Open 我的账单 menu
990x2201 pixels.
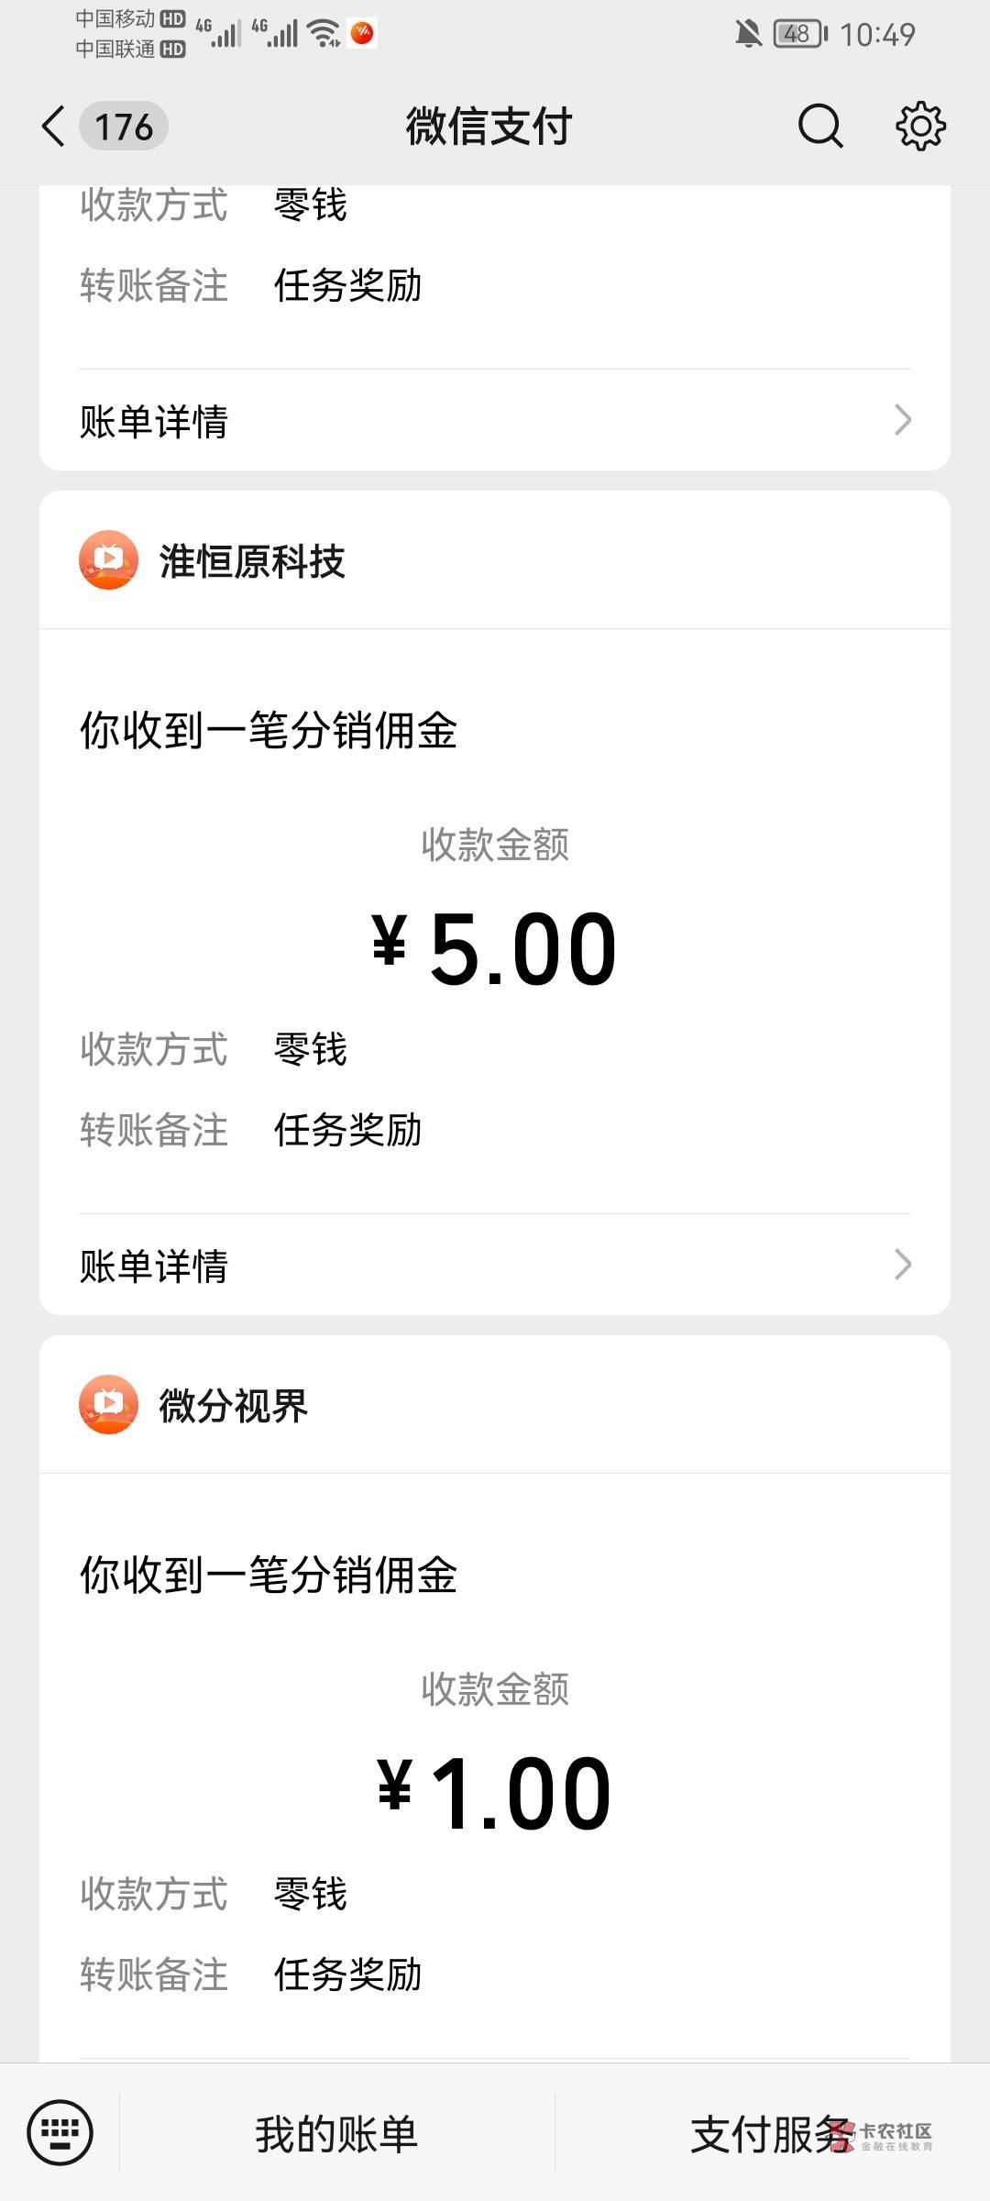click(x=336, y=2133)
